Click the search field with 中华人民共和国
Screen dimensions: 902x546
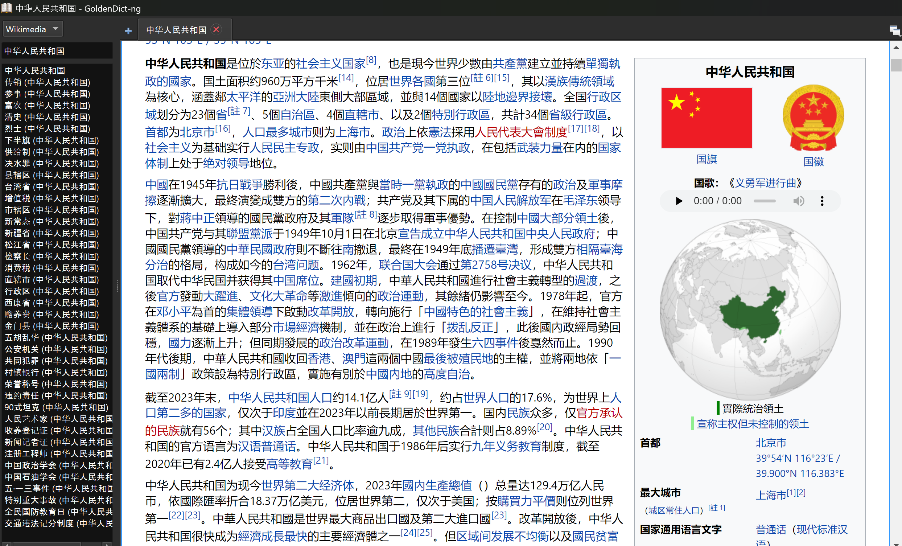pos(57,51)
